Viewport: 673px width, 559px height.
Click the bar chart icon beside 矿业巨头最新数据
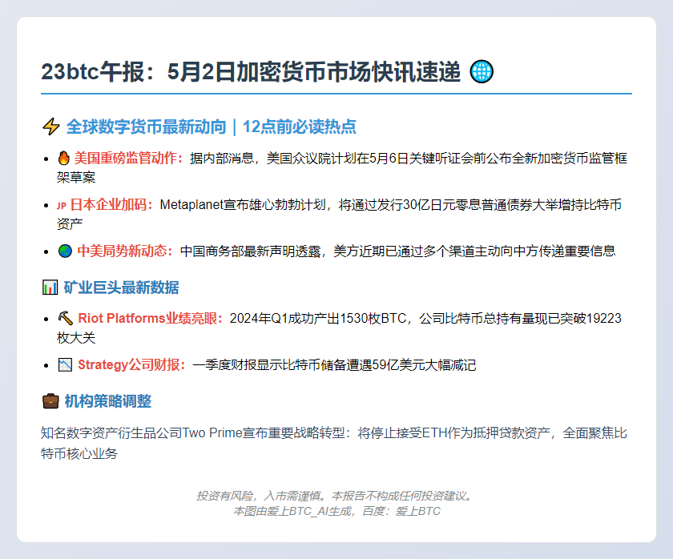point(50,288)
